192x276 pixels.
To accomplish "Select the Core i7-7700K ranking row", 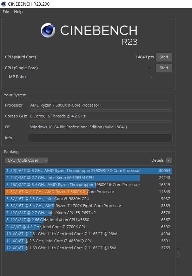I will pos(88,227).
